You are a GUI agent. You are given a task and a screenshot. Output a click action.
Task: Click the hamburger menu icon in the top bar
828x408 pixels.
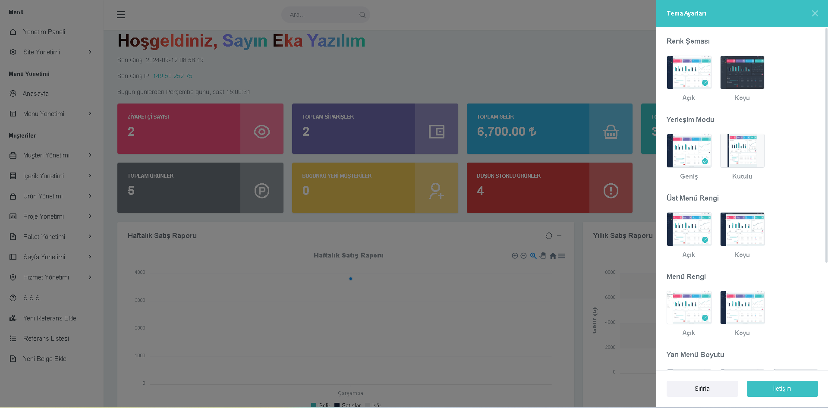[x=121, y=15]
